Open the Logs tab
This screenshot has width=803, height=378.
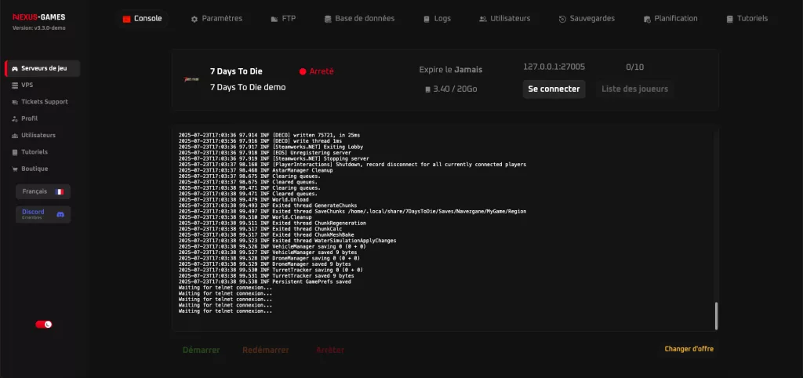pyautogui.click(x=438, y=19)
